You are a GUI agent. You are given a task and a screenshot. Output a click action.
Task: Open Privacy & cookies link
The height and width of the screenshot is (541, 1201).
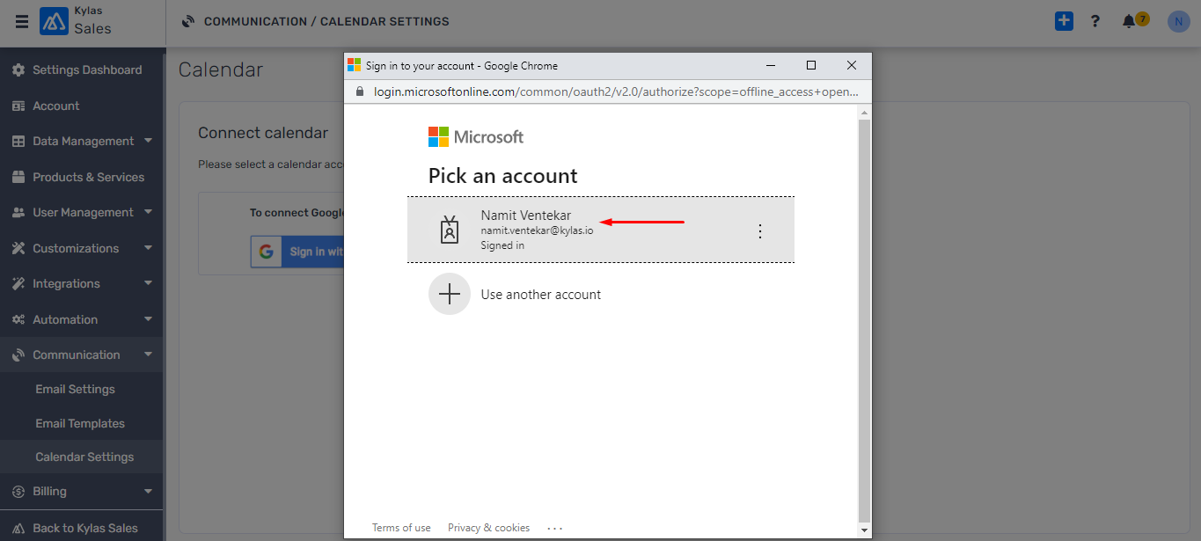click(x=488, y=528)
